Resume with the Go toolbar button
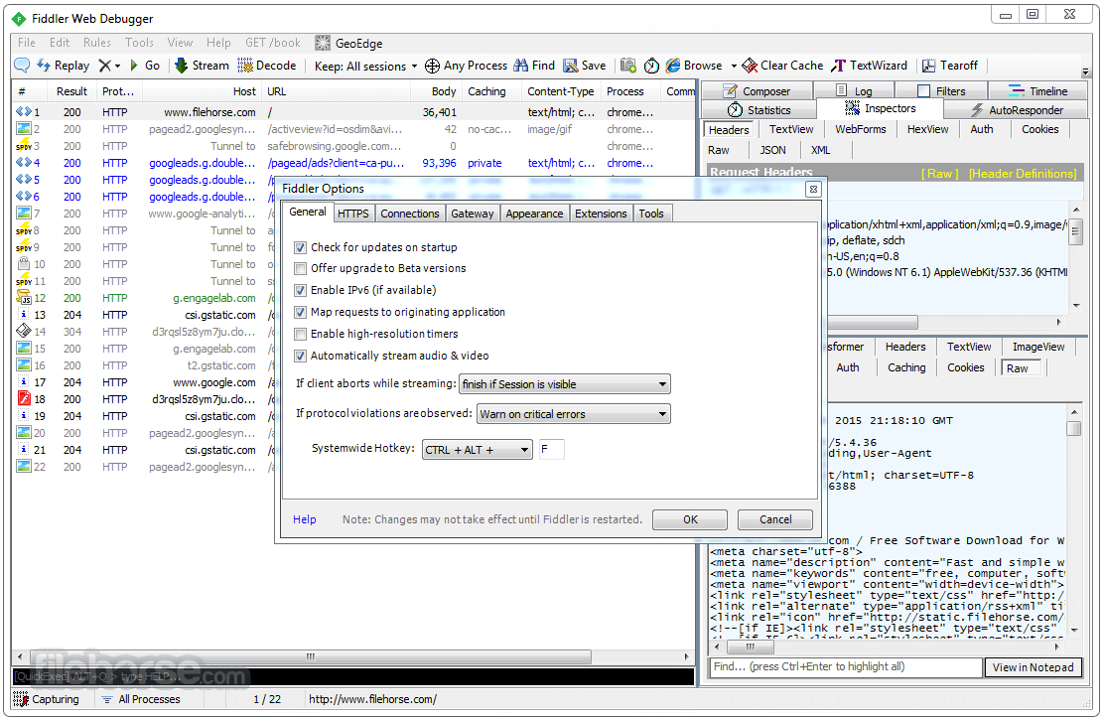The width and height of the screenshot is (1104, 720). point(144,66)
